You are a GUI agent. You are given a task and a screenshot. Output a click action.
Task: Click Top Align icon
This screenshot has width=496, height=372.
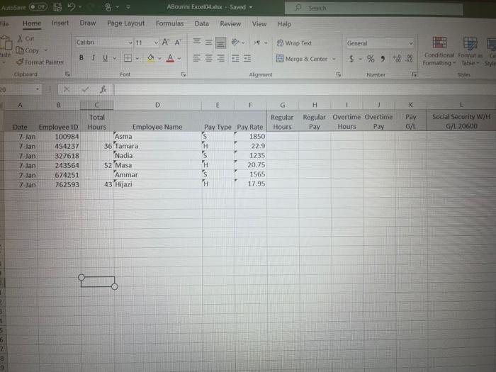click(x=197, y=42)
